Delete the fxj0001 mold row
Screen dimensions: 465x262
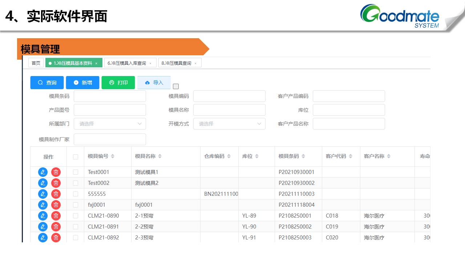pyautogui.click(x=56, y=205)
